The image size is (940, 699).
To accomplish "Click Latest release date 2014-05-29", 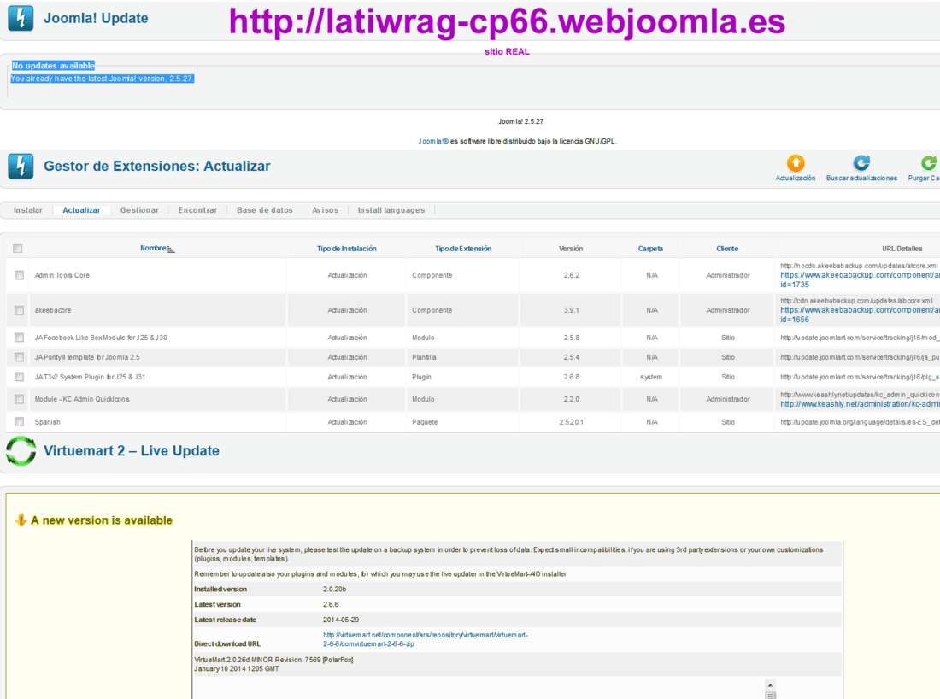I will click(x=341, y=620).
